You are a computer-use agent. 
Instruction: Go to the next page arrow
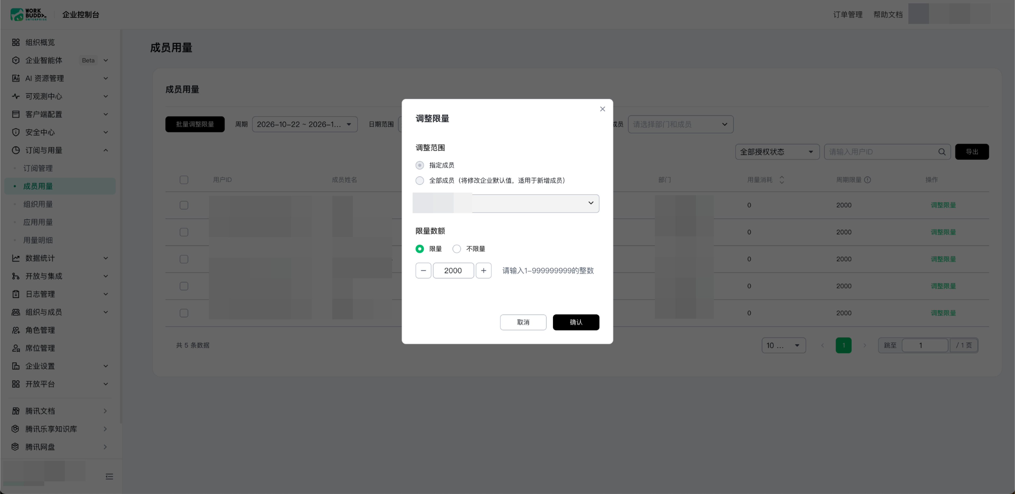[x=865, y=345]
